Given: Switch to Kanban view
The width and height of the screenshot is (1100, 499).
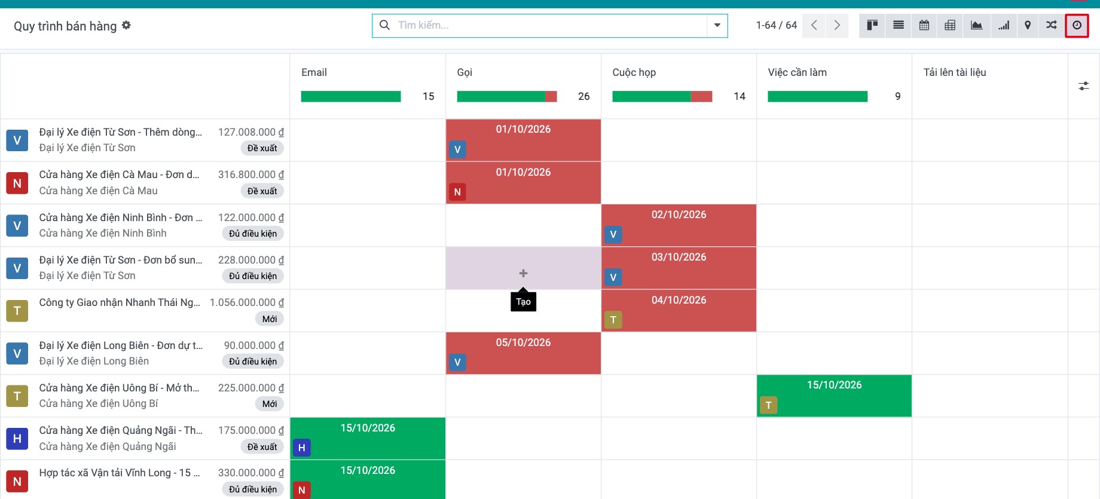Looking at the screenshot, I should pos(872,26).
